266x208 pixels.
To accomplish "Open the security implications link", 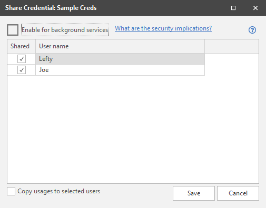I will pyautogui.click(x=163, y=28).
